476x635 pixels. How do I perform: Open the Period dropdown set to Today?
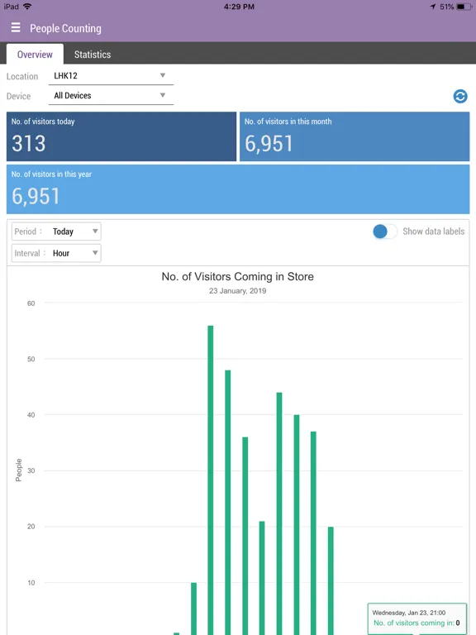[x=56, y=232]
